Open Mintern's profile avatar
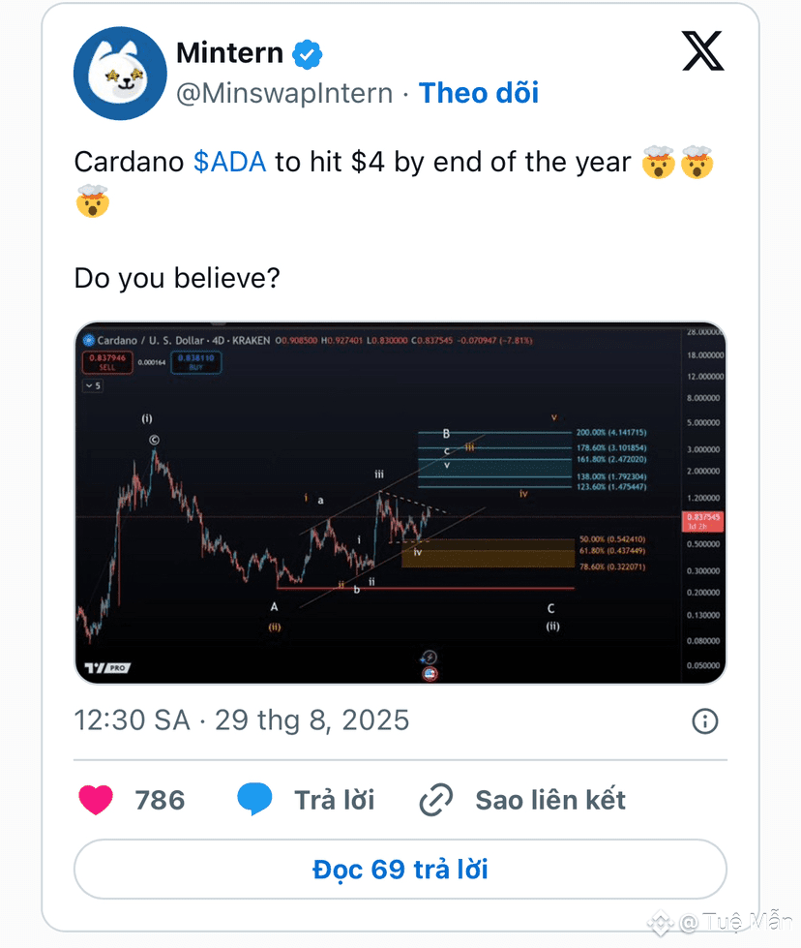The height and width of the screenshot is (948, 801). pos(120,74)
